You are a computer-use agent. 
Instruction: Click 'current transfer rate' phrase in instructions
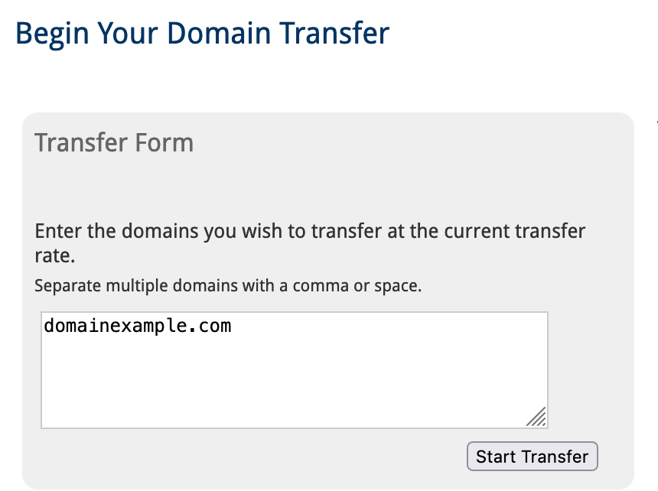[505, 232]
